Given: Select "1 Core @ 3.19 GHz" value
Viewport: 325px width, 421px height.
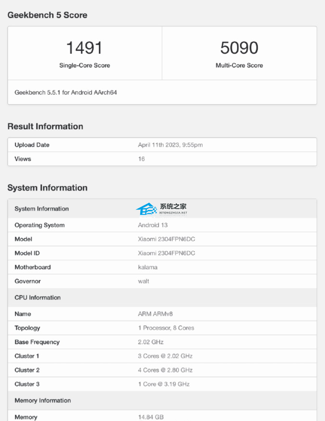Looking at the screenshot, I should pos(164,384).
